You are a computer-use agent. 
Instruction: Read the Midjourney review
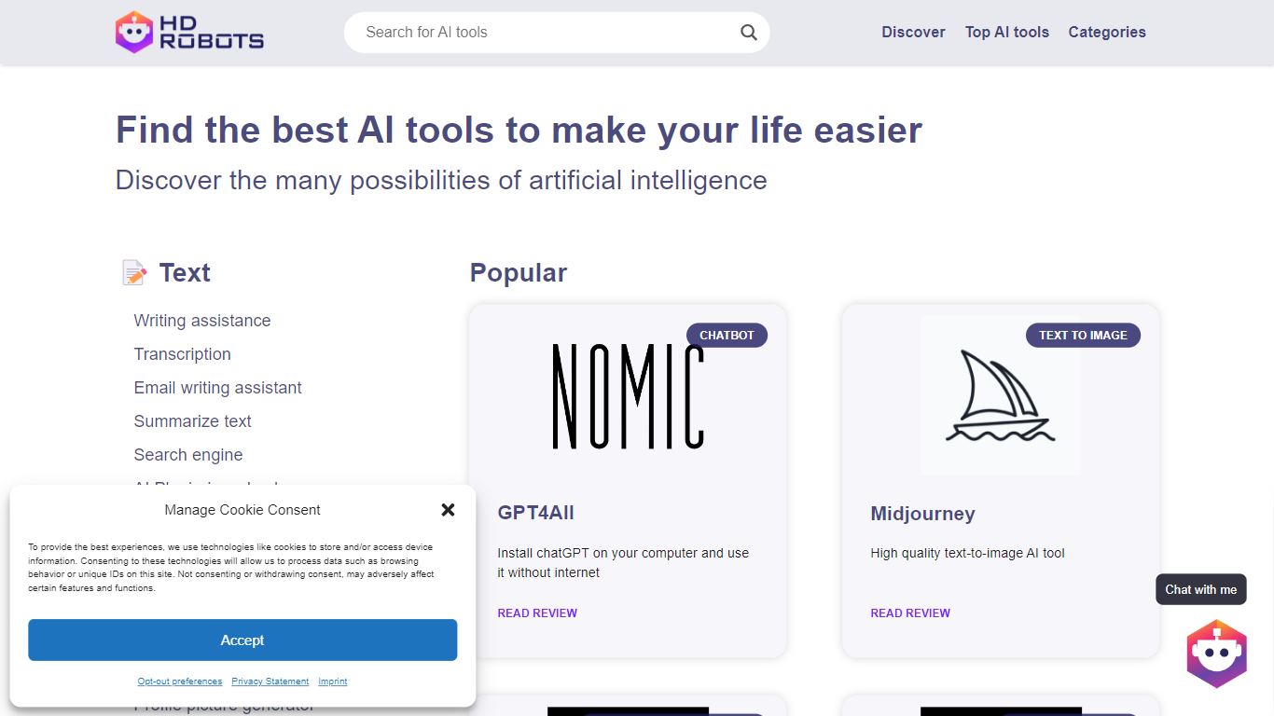(x=910, y=613)
